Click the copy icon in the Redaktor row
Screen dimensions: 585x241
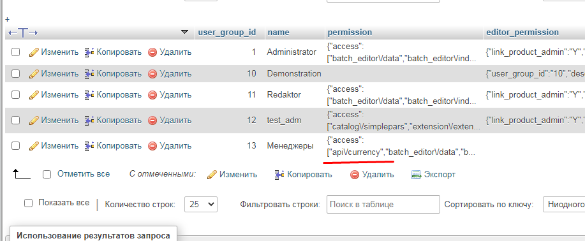point(89,95)
